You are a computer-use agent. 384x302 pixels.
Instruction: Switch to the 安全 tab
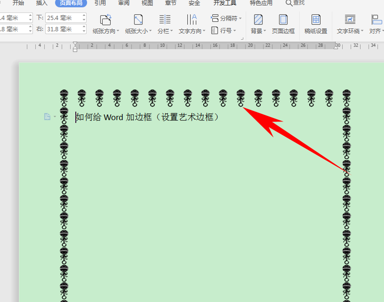pos(194,3)
